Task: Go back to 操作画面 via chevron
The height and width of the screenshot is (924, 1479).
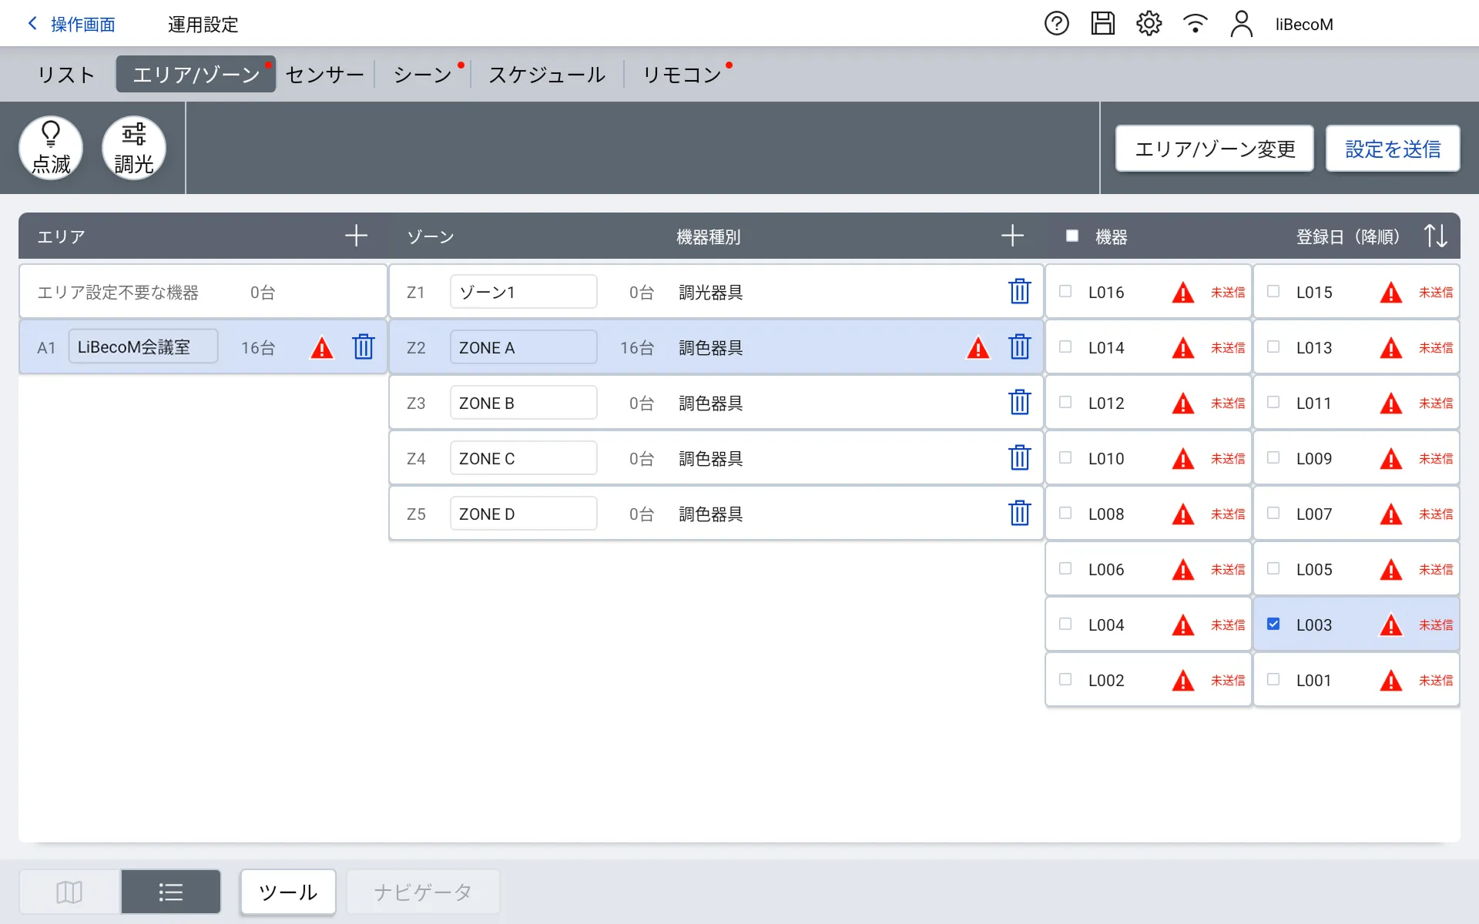Action: point(32,24)
